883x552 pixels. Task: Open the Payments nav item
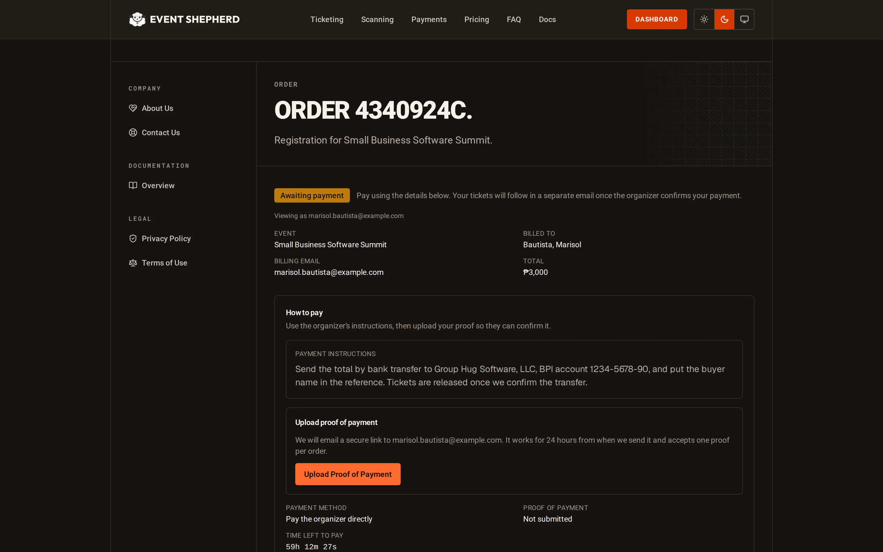[x=429, y=19]
